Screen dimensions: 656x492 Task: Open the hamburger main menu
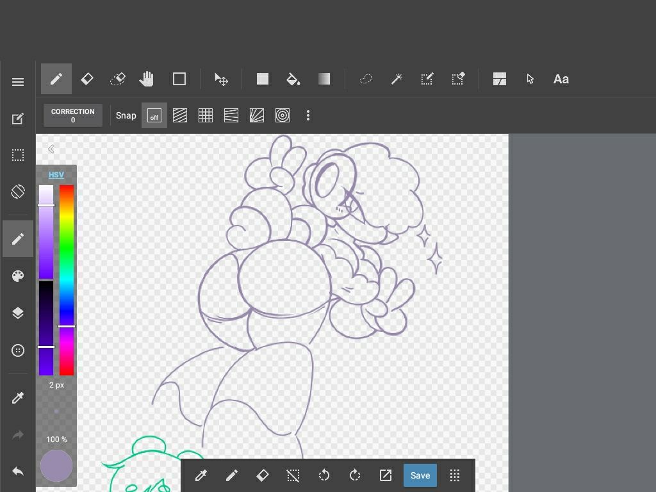click(17, 82)
